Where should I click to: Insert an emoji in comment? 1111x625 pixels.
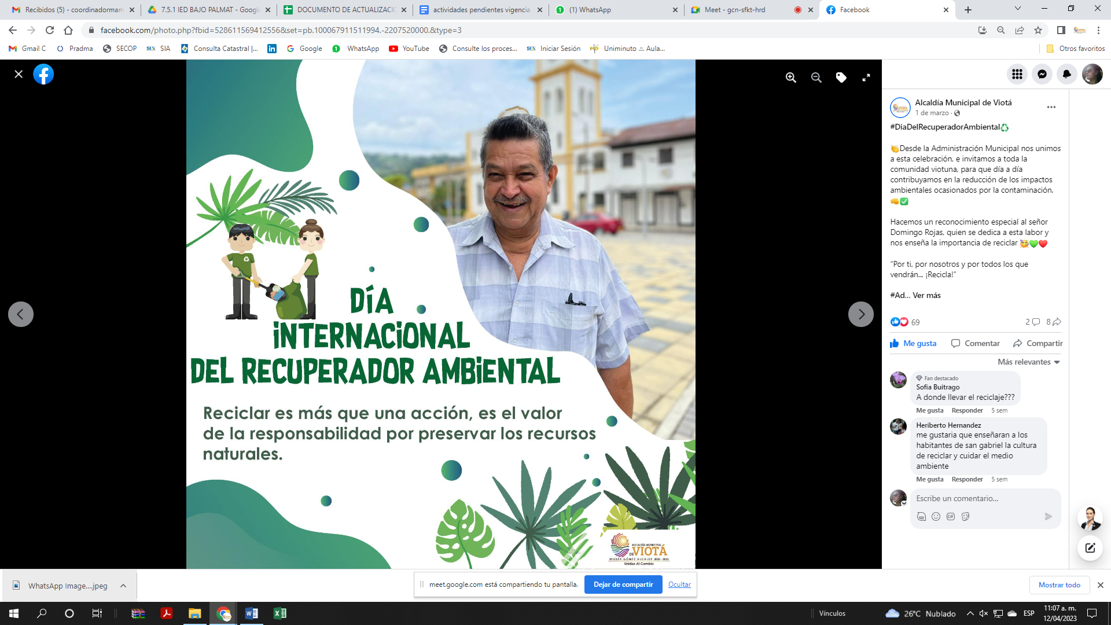point(936,516)
